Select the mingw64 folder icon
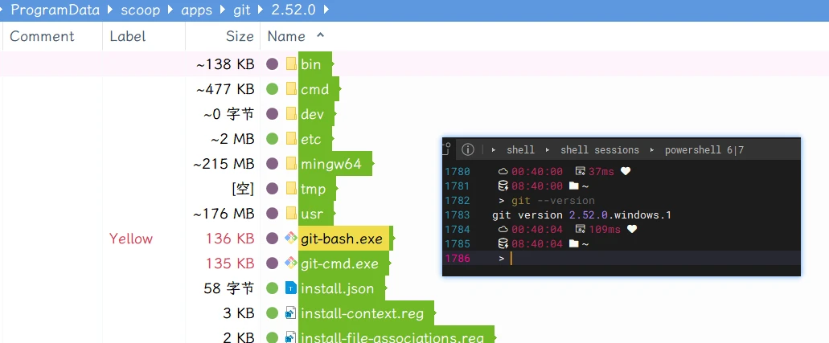 [291, 164]
